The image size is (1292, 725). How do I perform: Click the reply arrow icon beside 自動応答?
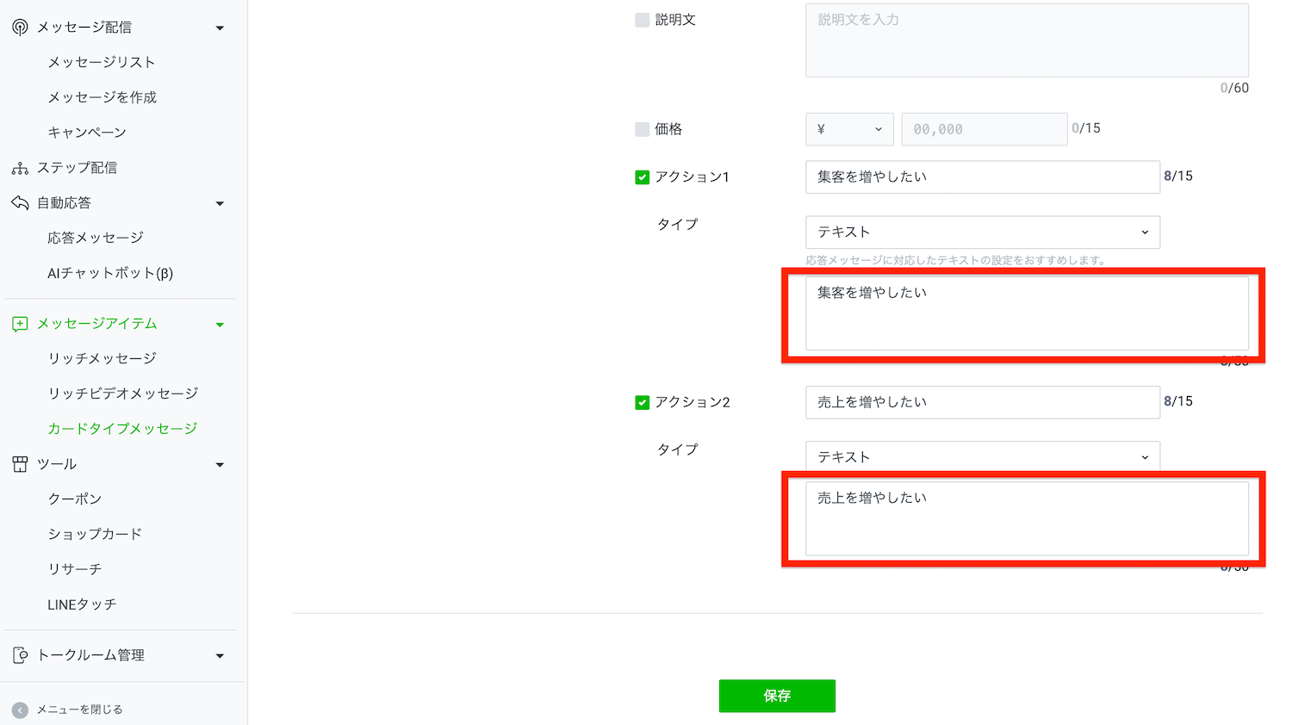tap(20, 203)
